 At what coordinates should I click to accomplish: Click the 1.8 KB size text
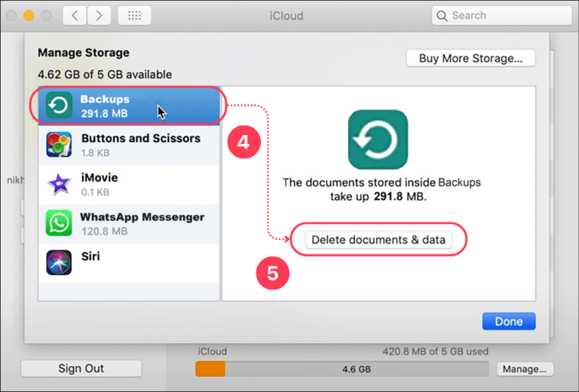click(95, 153)
